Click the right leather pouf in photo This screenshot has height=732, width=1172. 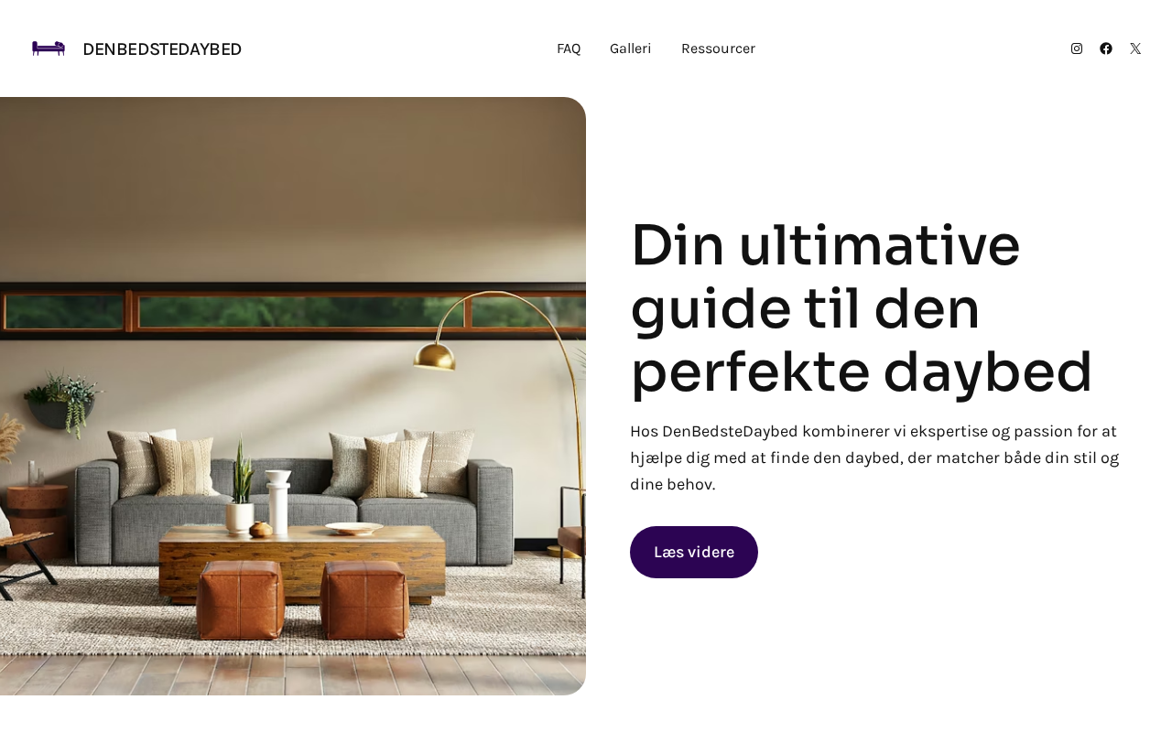pos(364,600)
